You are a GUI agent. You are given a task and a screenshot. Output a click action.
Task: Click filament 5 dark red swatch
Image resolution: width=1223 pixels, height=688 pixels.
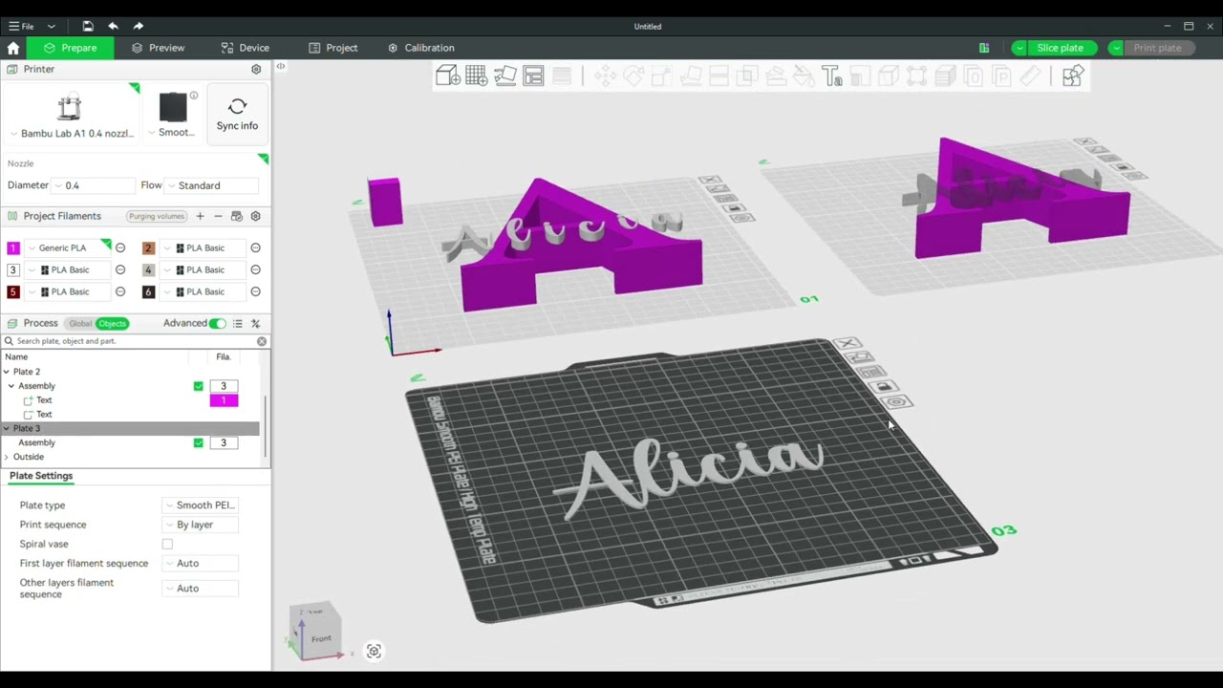(x=13, y=291)
